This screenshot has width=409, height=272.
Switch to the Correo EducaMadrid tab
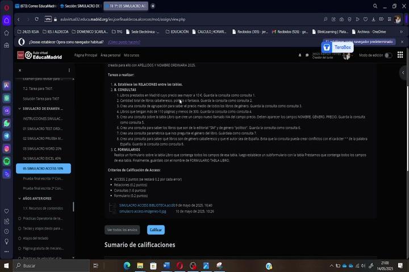36,6
